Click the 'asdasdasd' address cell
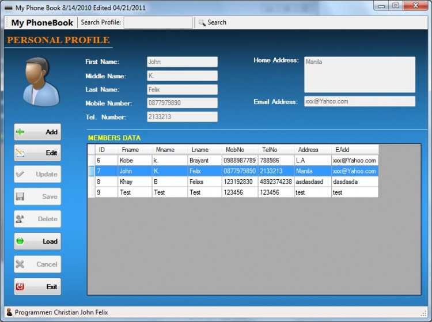The height and width of the screenshot is (322, 432). (313, 182)
